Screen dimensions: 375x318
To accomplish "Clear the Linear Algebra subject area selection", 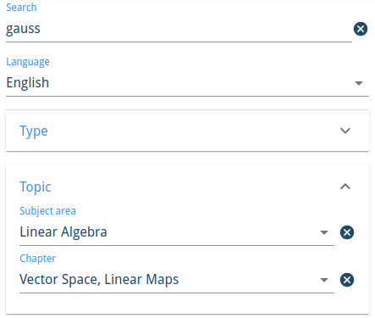I will [347, 232].
